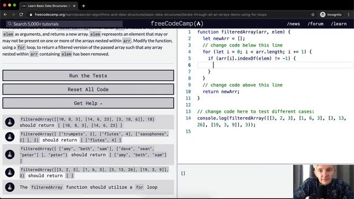The height and width of the screenshot is (199, 354).
Task: Click the for loop header on line 4
Action: pyautogui.click(x=257, y=51)
